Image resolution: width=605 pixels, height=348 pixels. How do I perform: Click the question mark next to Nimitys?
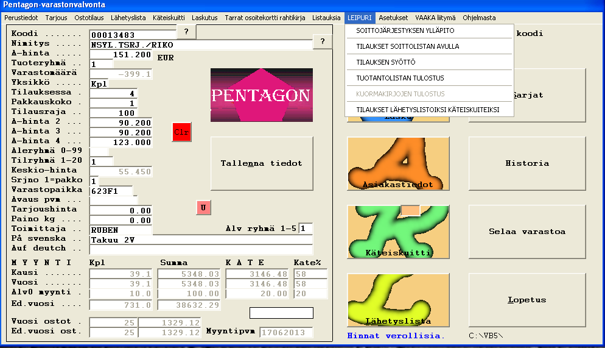(323, 41)
